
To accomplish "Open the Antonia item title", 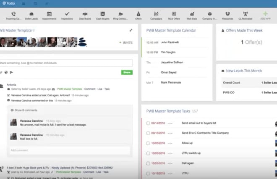I will [x=11, y=85].
